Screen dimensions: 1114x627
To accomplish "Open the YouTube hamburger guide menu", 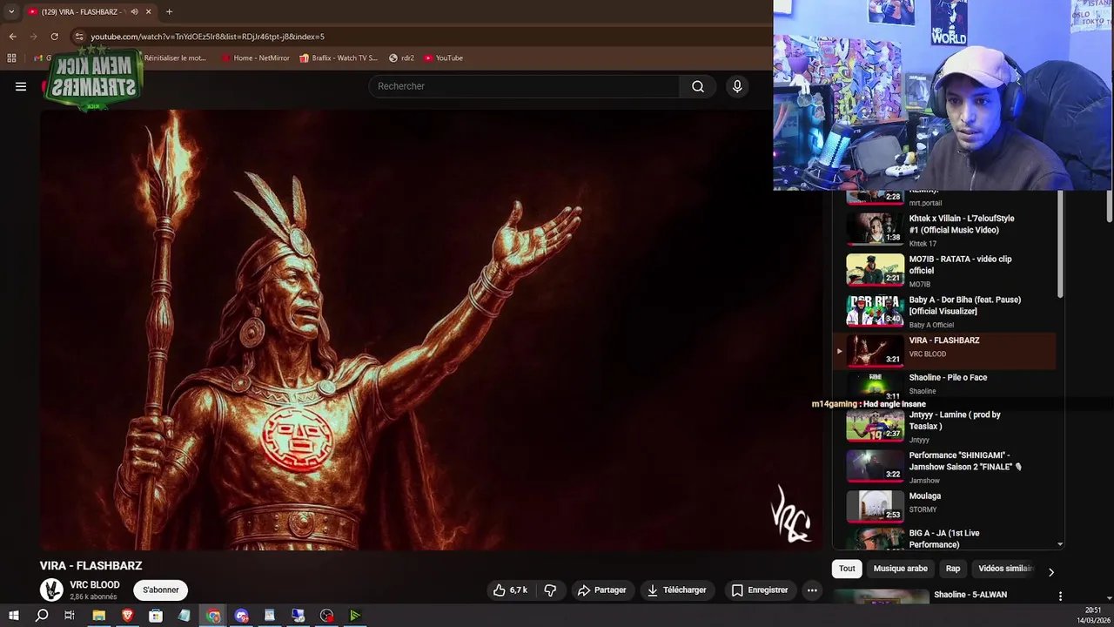I will 21,86.
